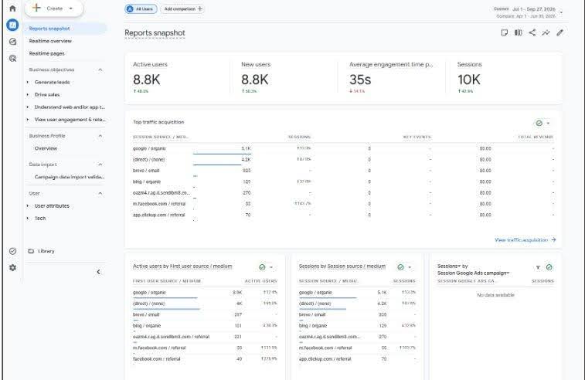Collapse the Business Profile section

pos(100,136)
